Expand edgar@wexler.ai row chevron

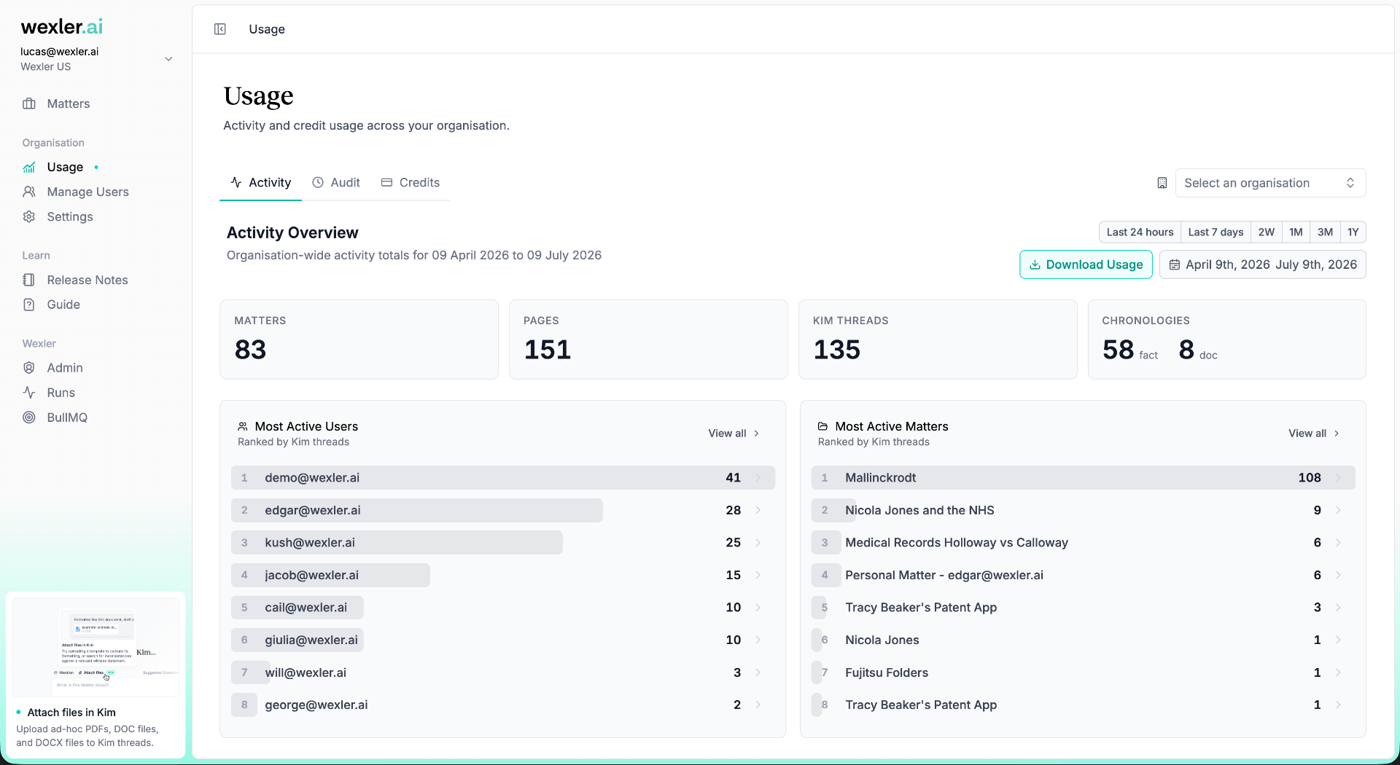pos(758,510)
